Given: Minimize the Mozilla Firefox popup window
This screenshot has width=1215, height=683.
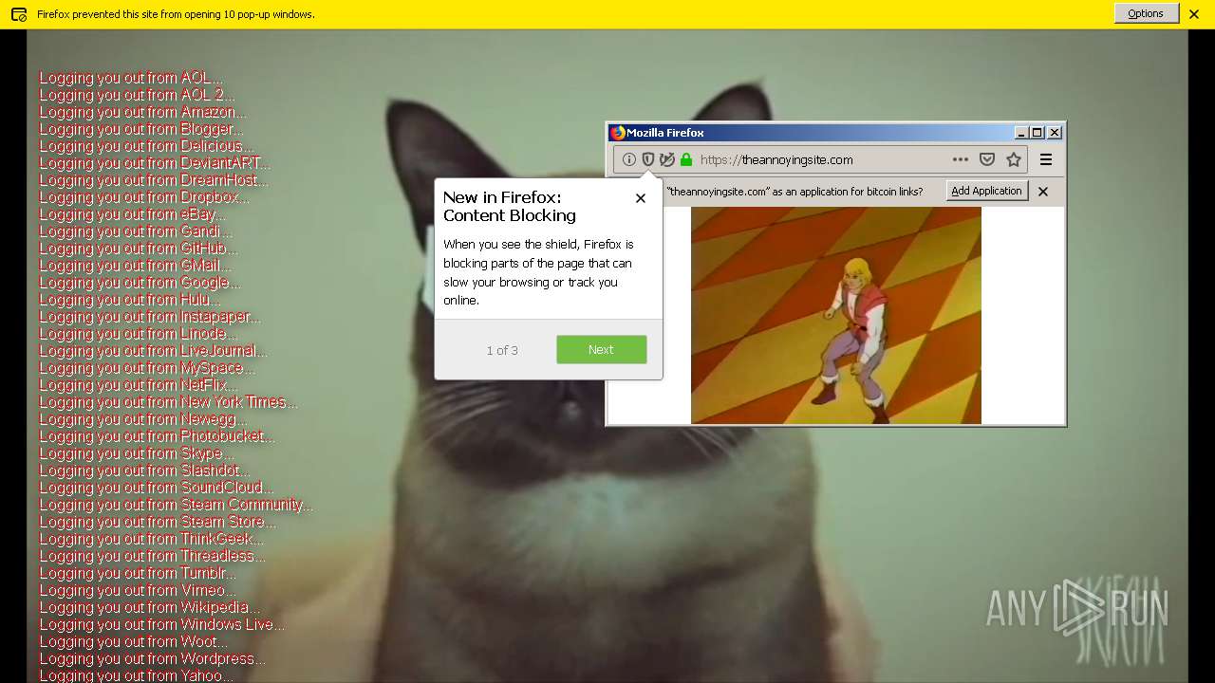Looking at the screenshot, I should [x=1021, y=133].
